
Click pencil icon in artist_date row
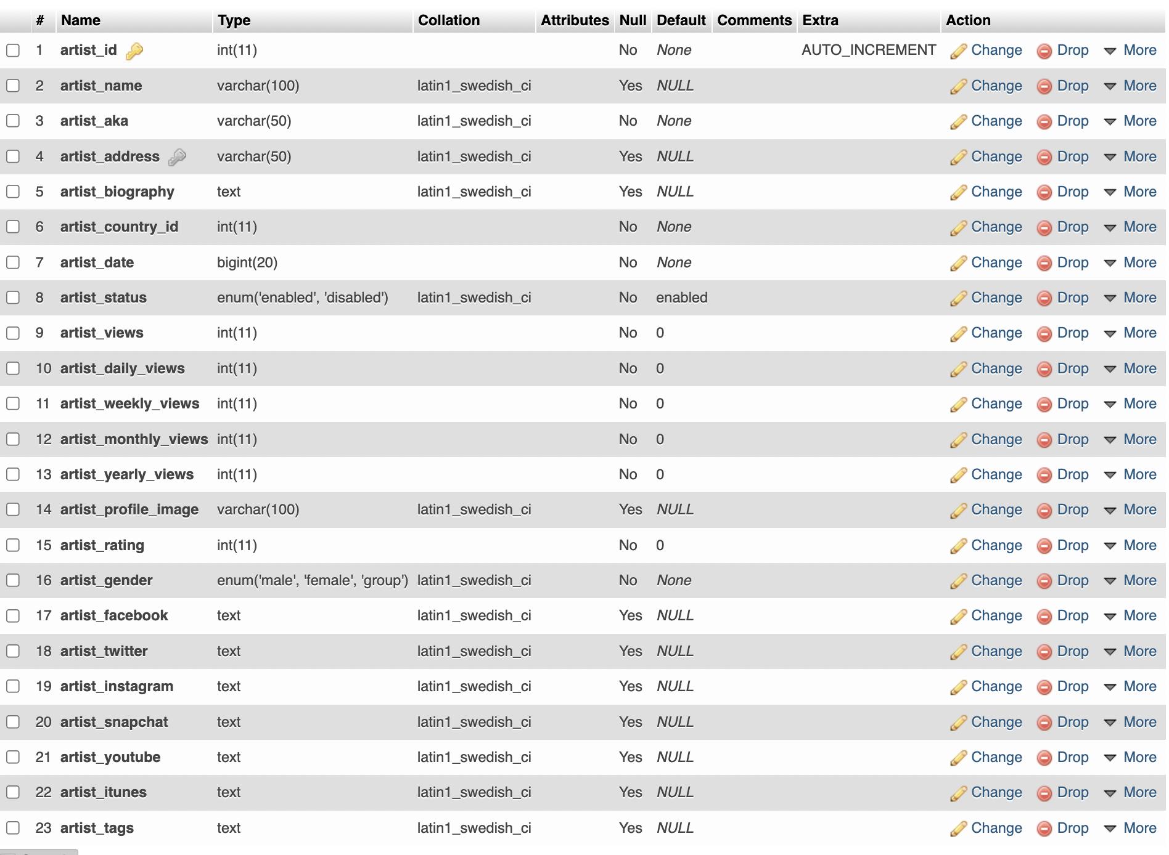[x=958, y=264]
